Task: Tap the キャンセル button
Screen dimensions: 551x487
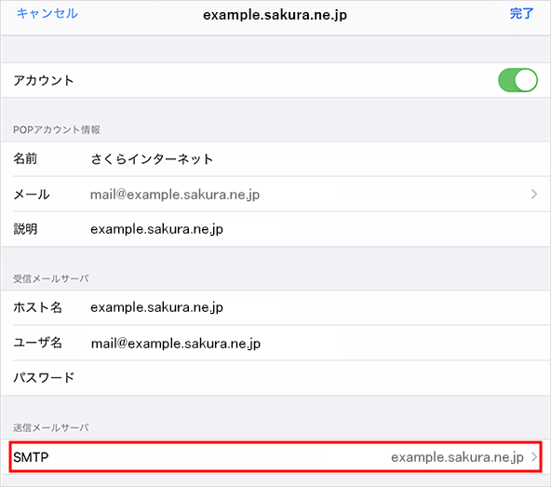Action: 47,13
